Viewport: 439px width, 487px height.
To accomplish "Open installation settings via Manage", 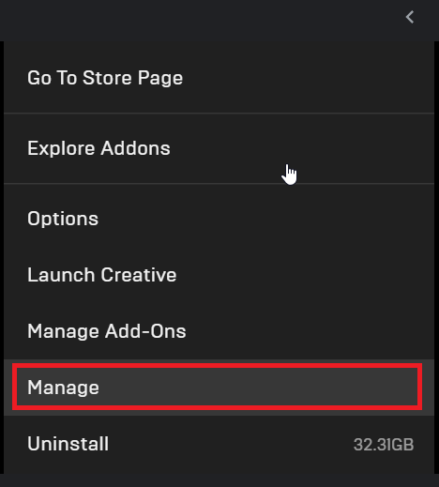I will 219,388.
